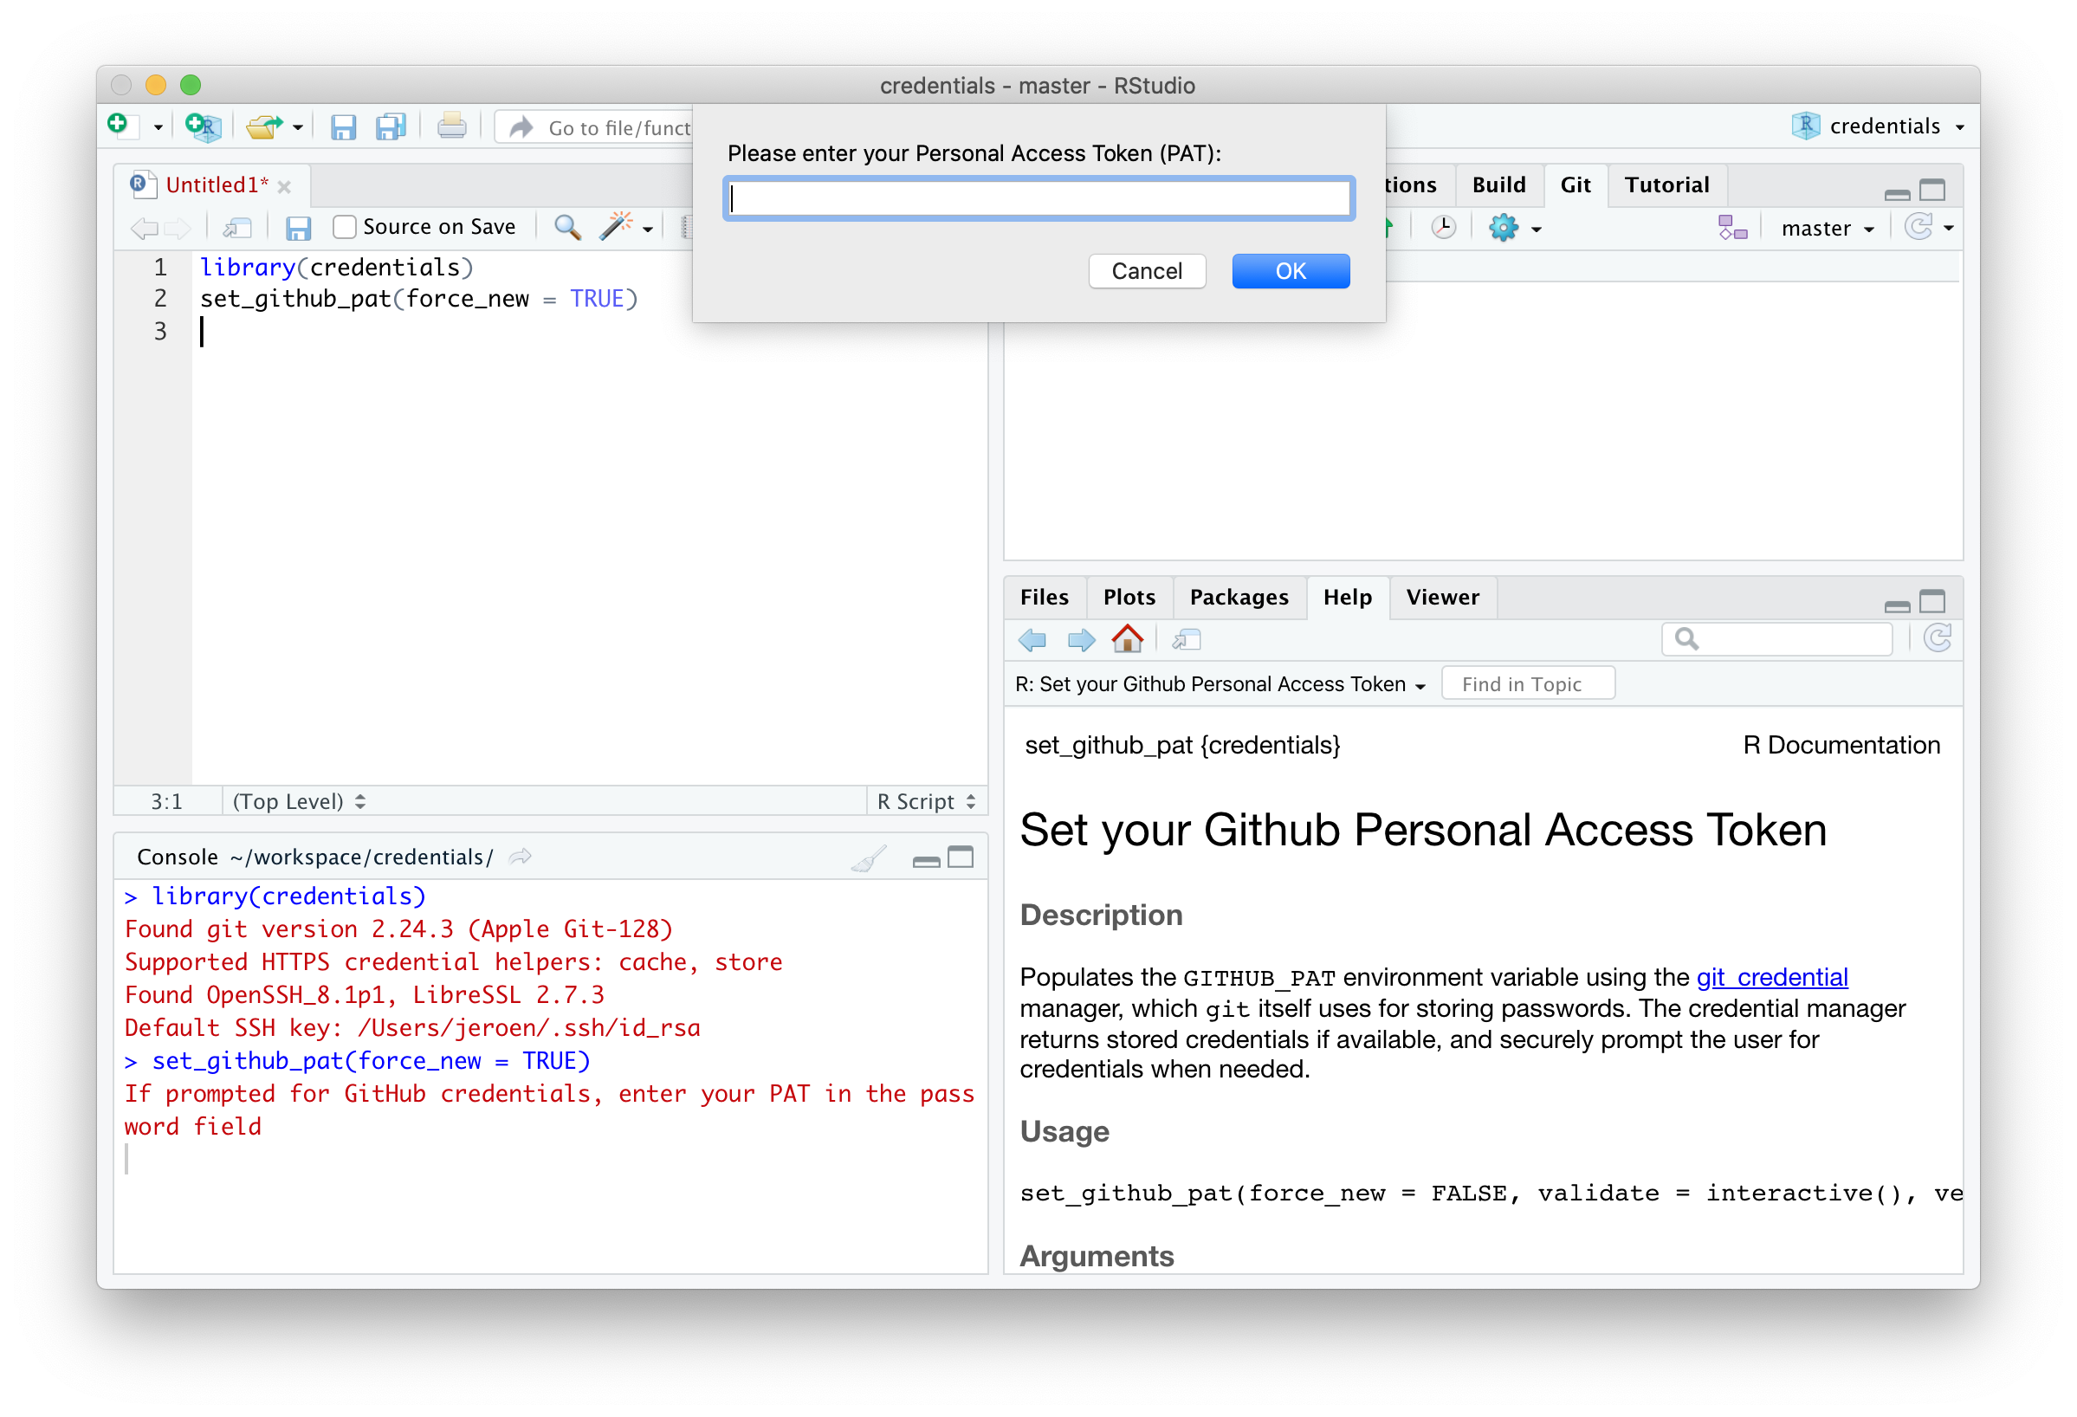Viewport: 2077px width, 1417px height.
Task: Enable the Source on Save checkbox
Action: 345,227
